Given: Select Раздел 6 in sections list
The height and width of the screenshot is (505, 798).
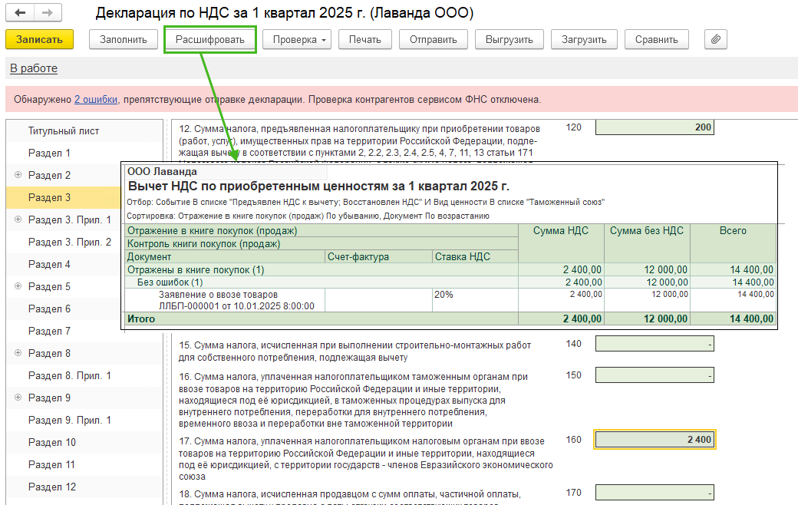Looking at the screenshot, I should [x=49, y=309].
